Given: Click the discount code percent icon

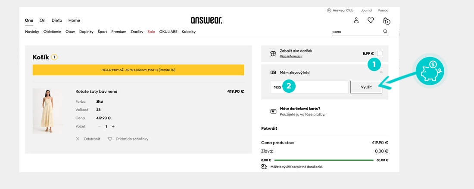Looking at the screenshot, I should (273, 72).
